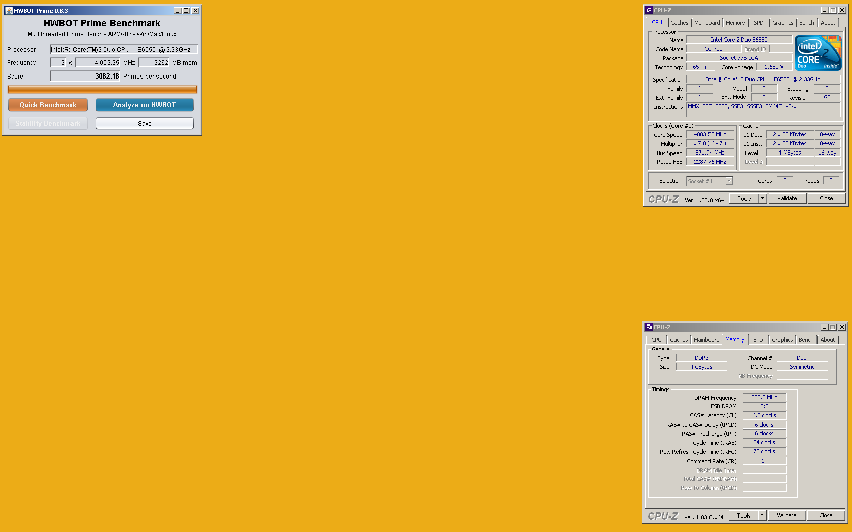Switch to CPU tab in bottom CPU-Z

tap(656, 340)
